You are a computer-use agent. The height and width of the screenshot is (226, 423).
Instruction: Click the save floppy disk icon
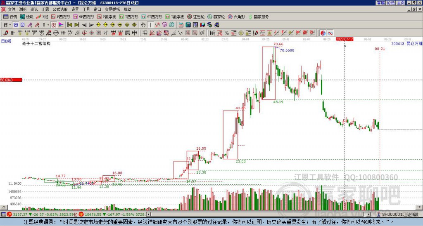click(202, 25)
